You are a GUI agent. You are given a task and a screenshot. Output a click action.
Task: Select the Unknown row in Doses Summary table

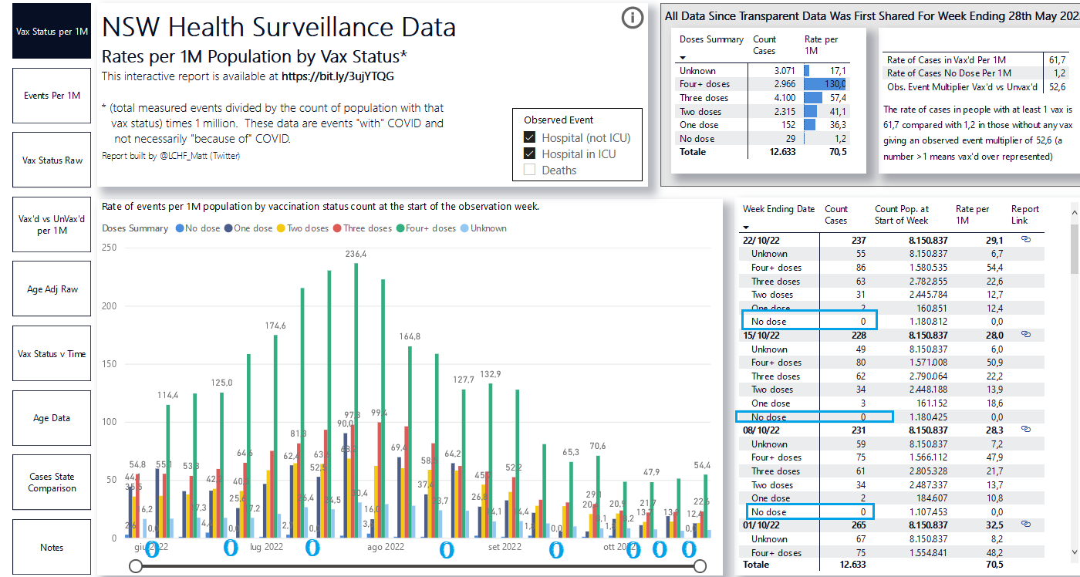[764, 70]
